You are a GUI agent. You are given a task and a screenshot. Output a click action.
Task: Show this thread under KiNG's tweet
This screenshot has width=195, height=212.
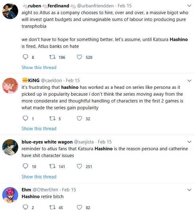click(39, 128)
